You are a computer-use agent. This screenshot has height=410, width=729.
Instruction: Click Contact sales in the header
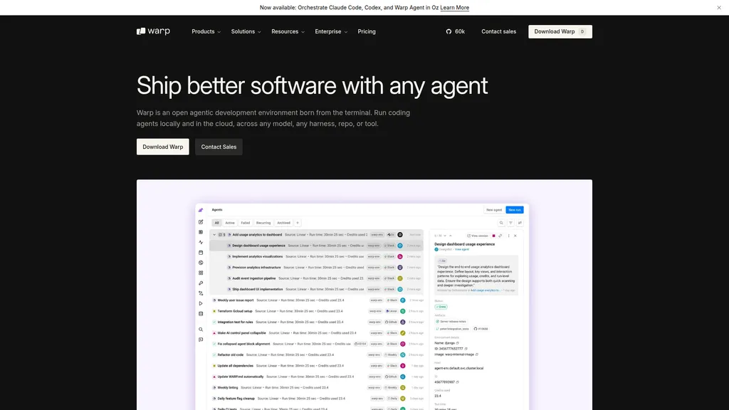coord(498,31)
